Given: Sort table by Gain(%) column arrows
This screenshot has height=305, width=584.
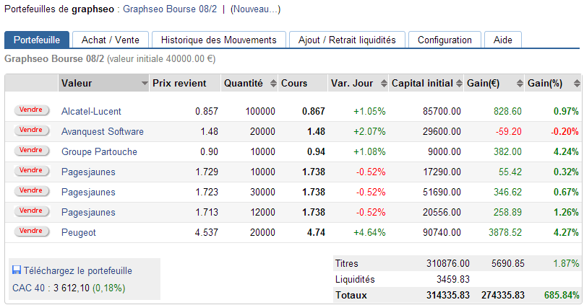Looking at the screenshot, I should pos(575,84).
